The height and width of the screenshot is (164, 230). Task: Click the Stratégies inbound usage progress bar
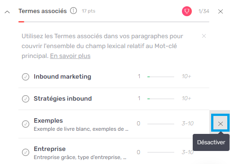coord(161,99)
